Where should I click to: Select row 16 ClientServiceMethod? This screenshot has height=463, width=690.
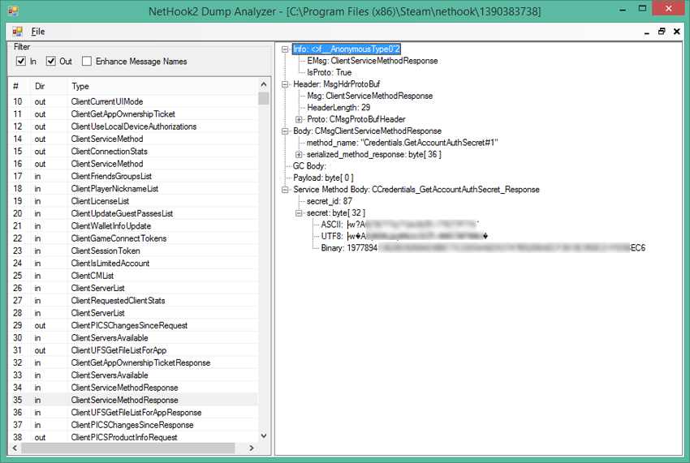[133, 164]
